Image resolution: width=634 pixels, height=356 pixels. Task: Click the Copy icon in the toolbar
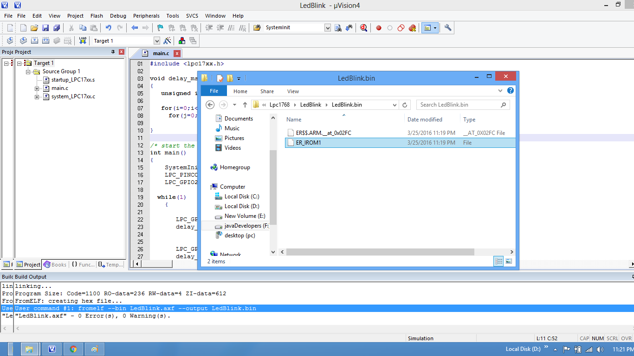click(83, 28)
